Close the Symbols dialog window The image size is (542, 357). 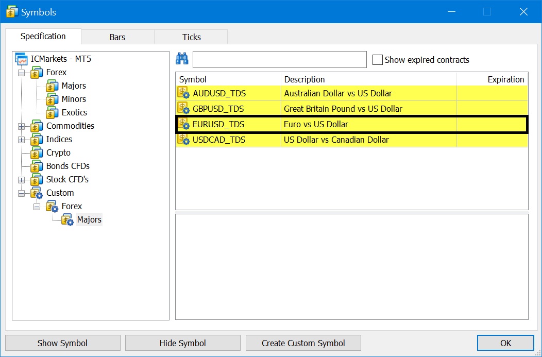click(x=523, y=12)
